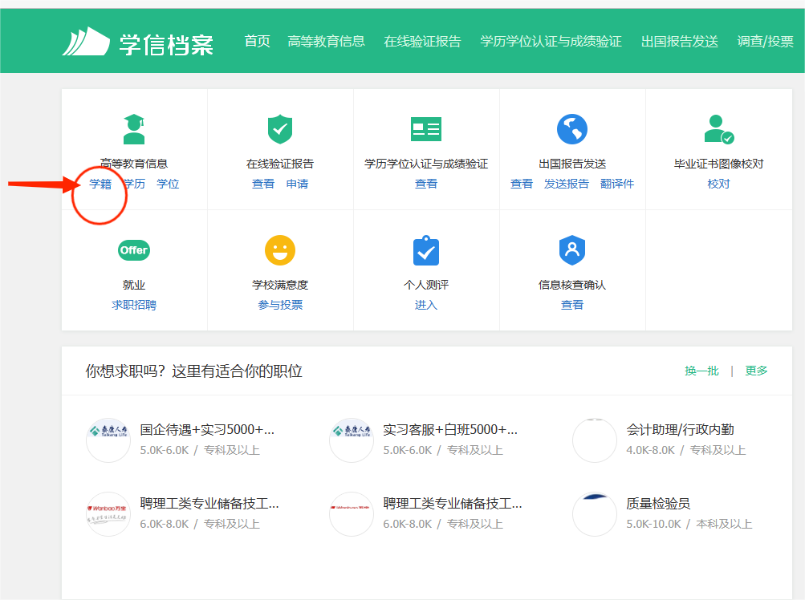Click the green Offer icon above 就业
Screen dimensions: 805x600
(134, 250)
